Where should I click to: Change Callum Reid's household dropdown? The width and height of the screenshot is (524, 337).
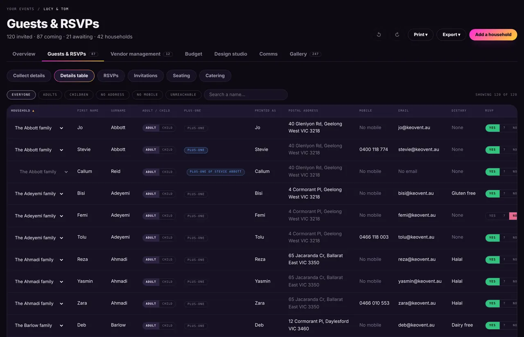[x=43, y=172]
